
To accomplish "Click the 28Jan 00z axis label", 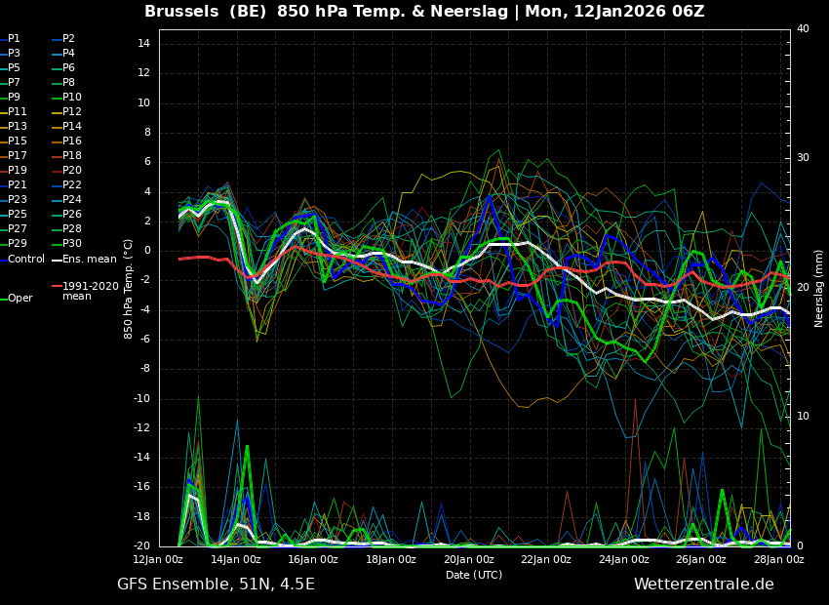I will 779,559.
